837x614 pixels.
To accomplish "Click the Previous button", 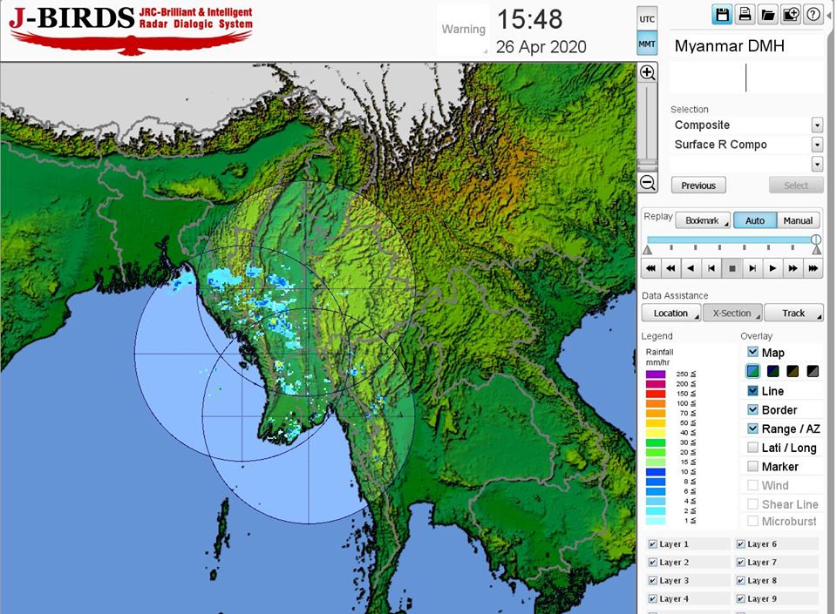I will point(698,186).
